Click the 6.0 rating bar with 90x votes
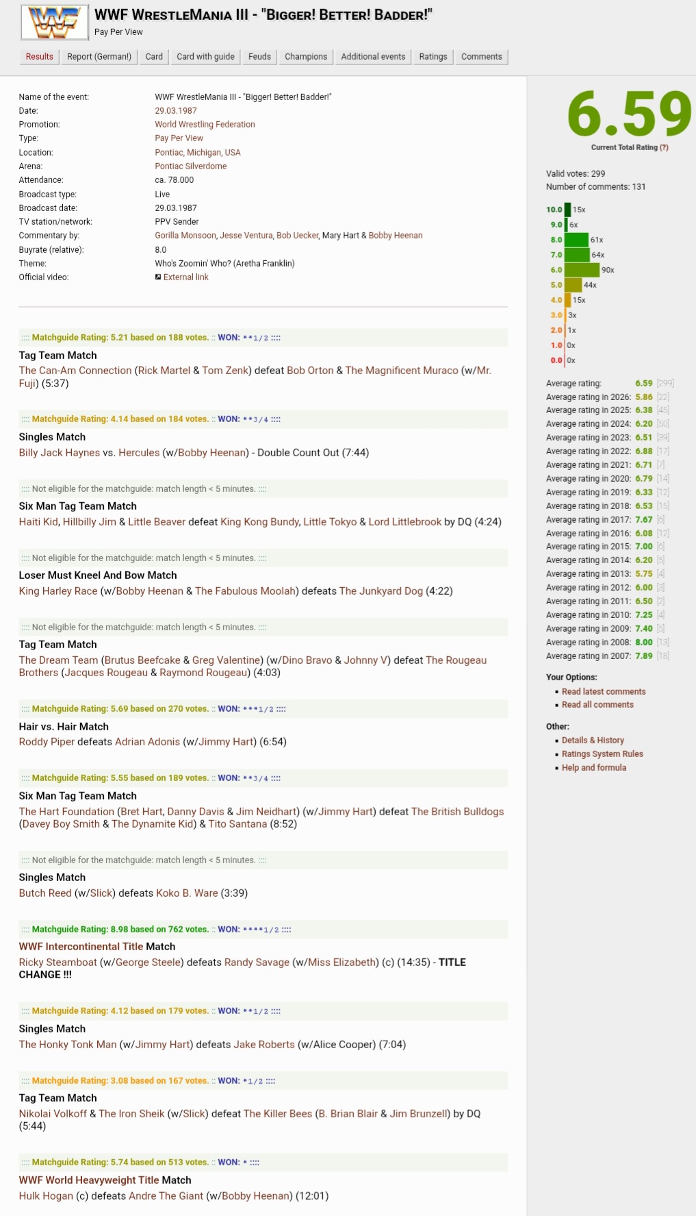 (582, 270)
